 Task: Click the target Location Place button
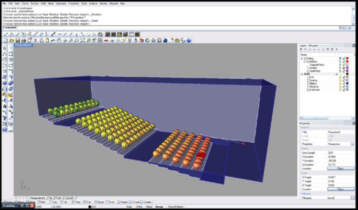[341, 189]
